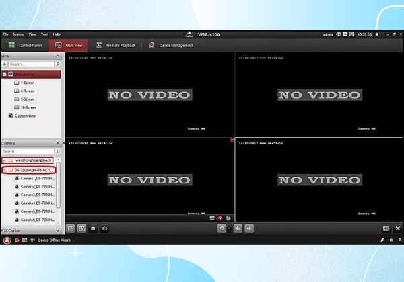
Task: Click the second layout icon in bottom toolbar
Action: point(81,228)
